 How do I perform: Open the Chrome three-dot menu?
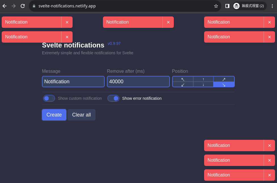tap(272, 6)
